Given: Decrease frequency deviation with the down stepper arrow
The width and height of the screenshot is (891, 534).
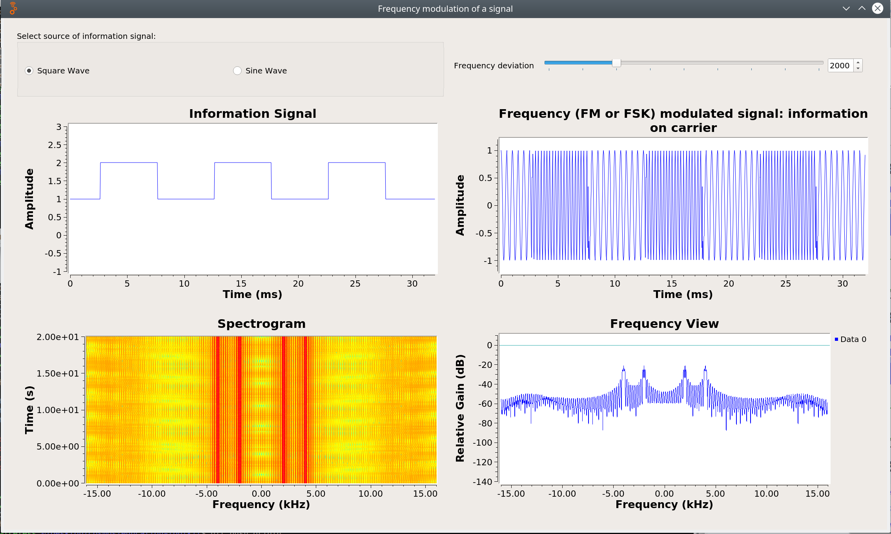Looking at the screenshot, I should coord(858,69).
